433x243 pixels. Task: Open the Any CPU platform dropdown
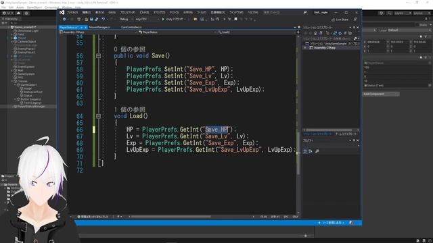pyautogui.click(x=147, y=20)
